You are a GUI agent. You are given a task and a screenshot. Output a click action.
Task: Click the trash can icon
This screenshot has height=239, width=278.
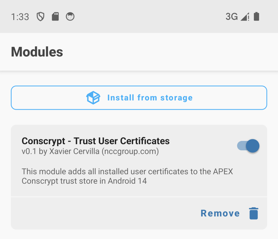(254, 213)
